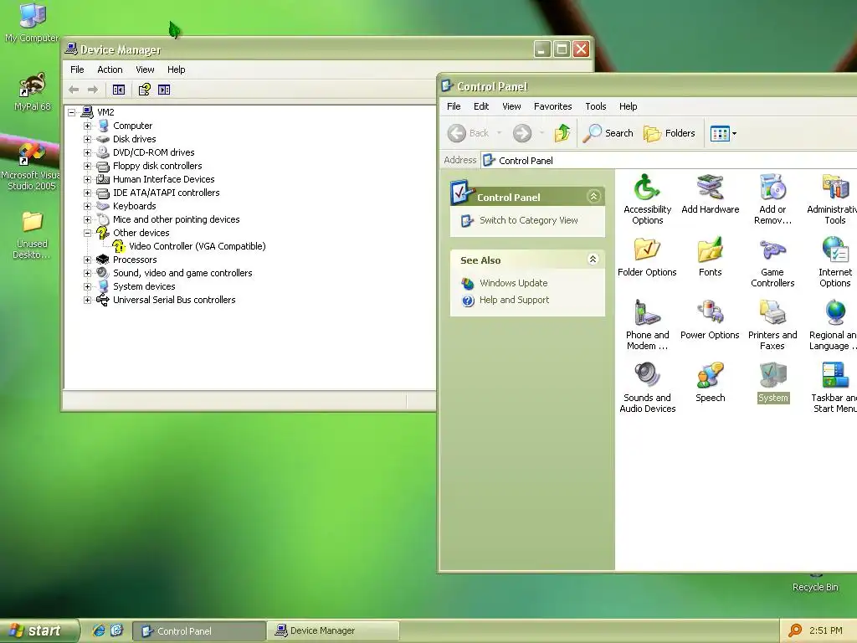
Task: Expand IDE ATA/ATAPI controllers node
Action: (x=87, y=193)
